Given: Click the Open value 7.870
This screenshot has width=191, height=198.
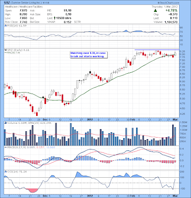Looking at the screenshot, I should pyautogui.click(x=24, y=10).
